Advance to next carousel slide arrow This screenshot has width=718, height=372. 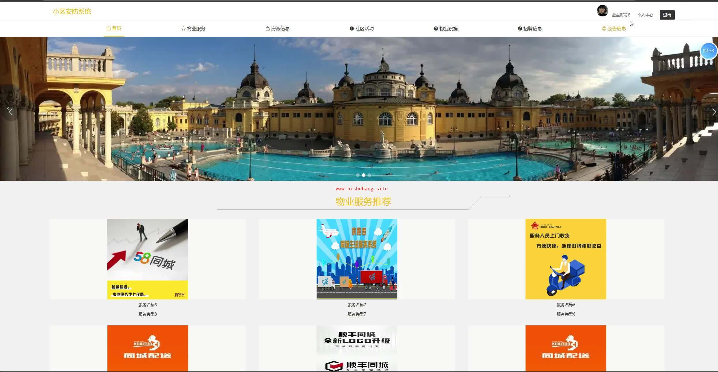pos(714,112)
